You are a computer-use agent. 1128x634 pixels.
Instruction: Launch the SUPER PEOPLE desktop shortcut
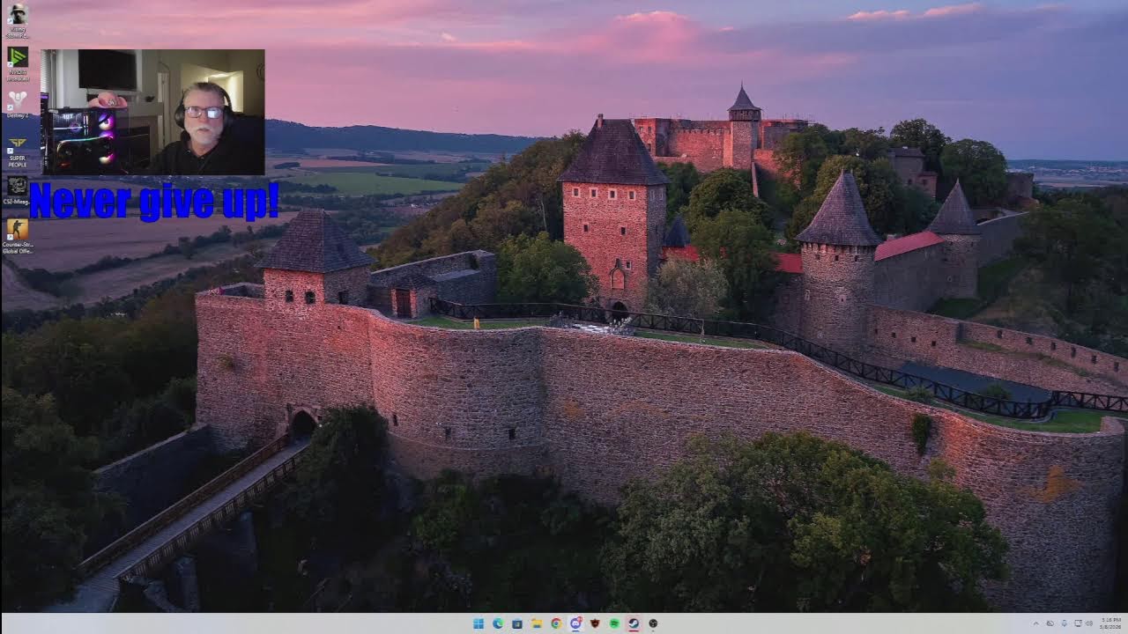pos(18,151)
